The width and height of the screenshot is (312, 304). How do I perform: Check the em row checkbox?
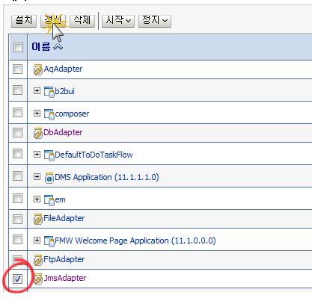[18, 199]
